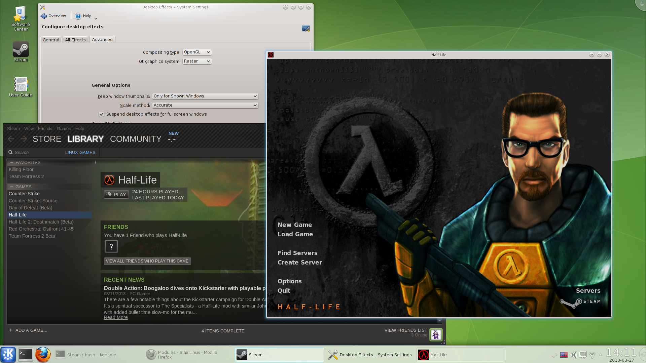The height and width of the screenshot is (363, 646).
Task: Open the Read More news link
Action: tap(116, 317)
